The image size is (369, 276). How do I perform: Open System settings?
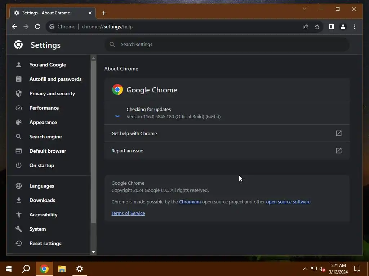point(37,229)
